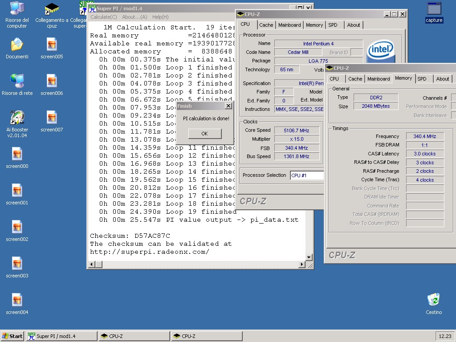Click the CAS# Latency 3.0 clocks value
456x342 pixels.
tap(424, 154)
